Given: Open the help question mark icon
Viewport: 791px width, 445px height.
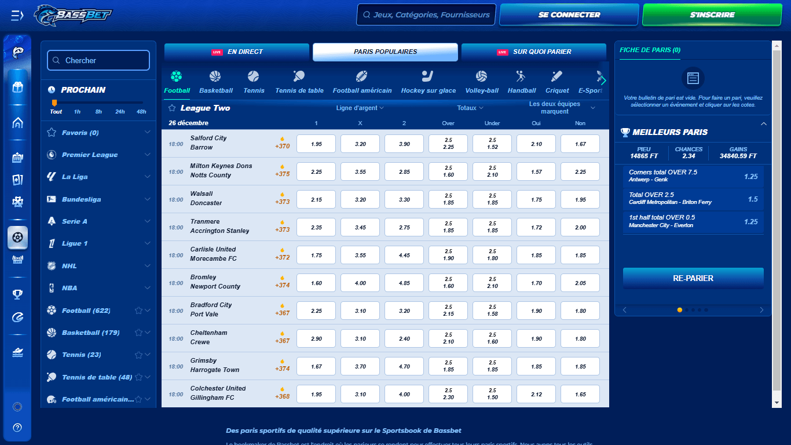Looking at the screenshot, I should (x=17, y=428).
